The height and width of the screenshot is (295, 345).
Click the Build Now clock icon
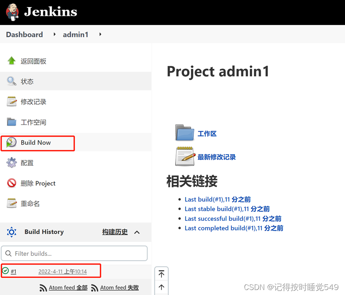click(11, 142)
